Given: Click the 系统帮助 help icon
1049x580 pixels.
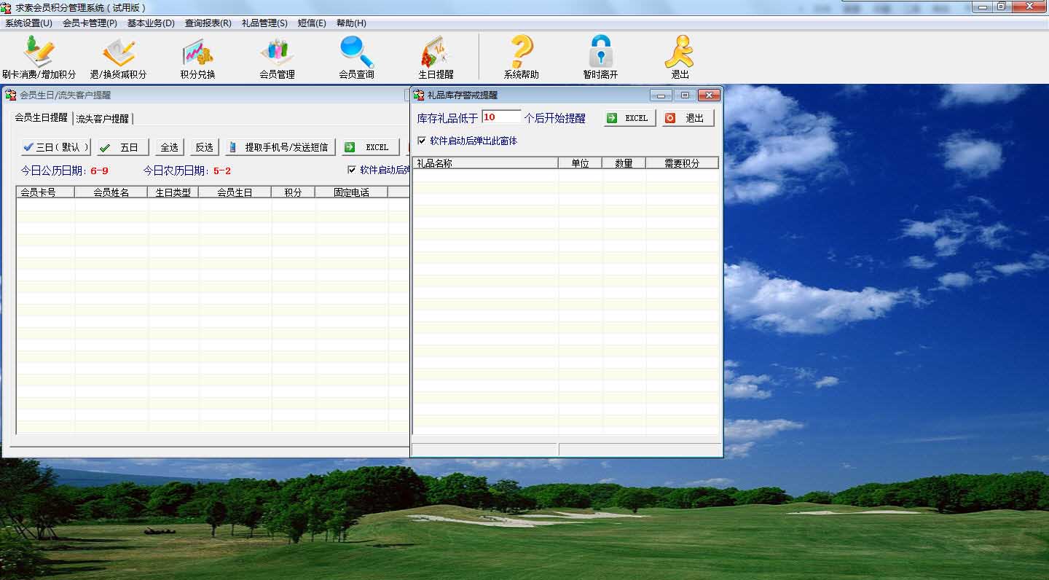Looking at the screenshot, I should [519, 57].
